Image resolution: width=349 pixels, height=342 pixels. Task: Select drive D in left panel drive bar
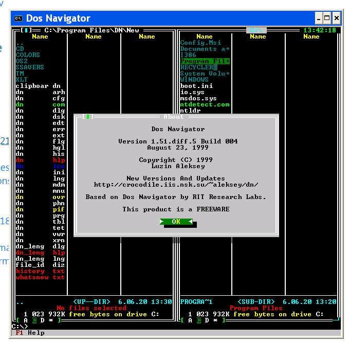pos(42,320)
